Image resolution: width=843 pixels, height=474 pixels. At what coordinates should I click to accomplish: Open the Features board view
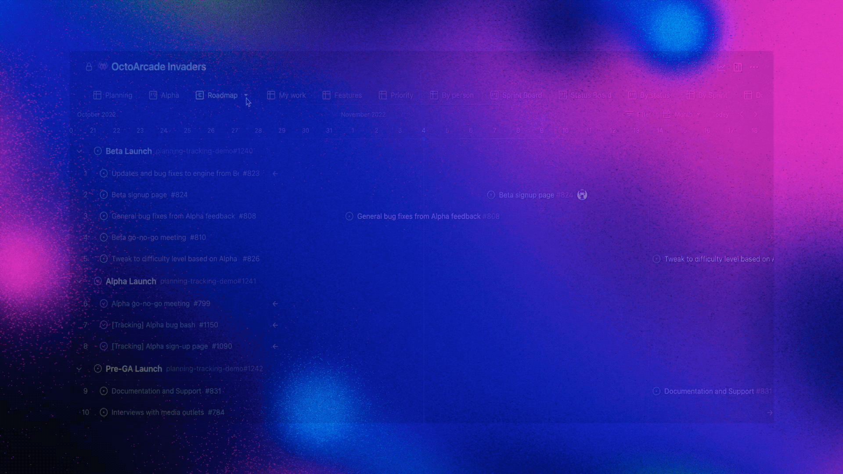pyautogui.click(x=348, y=95)
